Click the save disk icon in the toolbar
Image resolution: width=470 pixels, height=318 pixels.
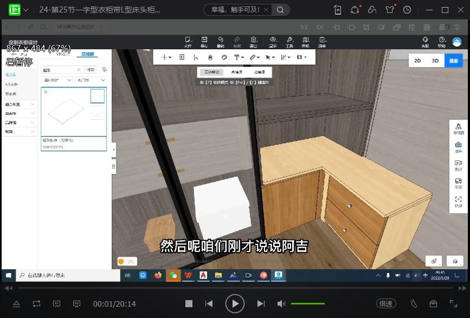point(204,41)
